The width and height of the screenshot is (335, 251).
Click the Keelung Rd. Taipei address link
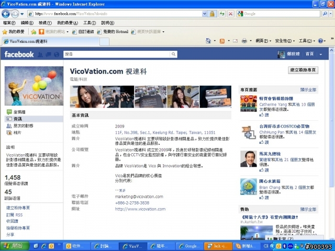[x=165, y=132]
